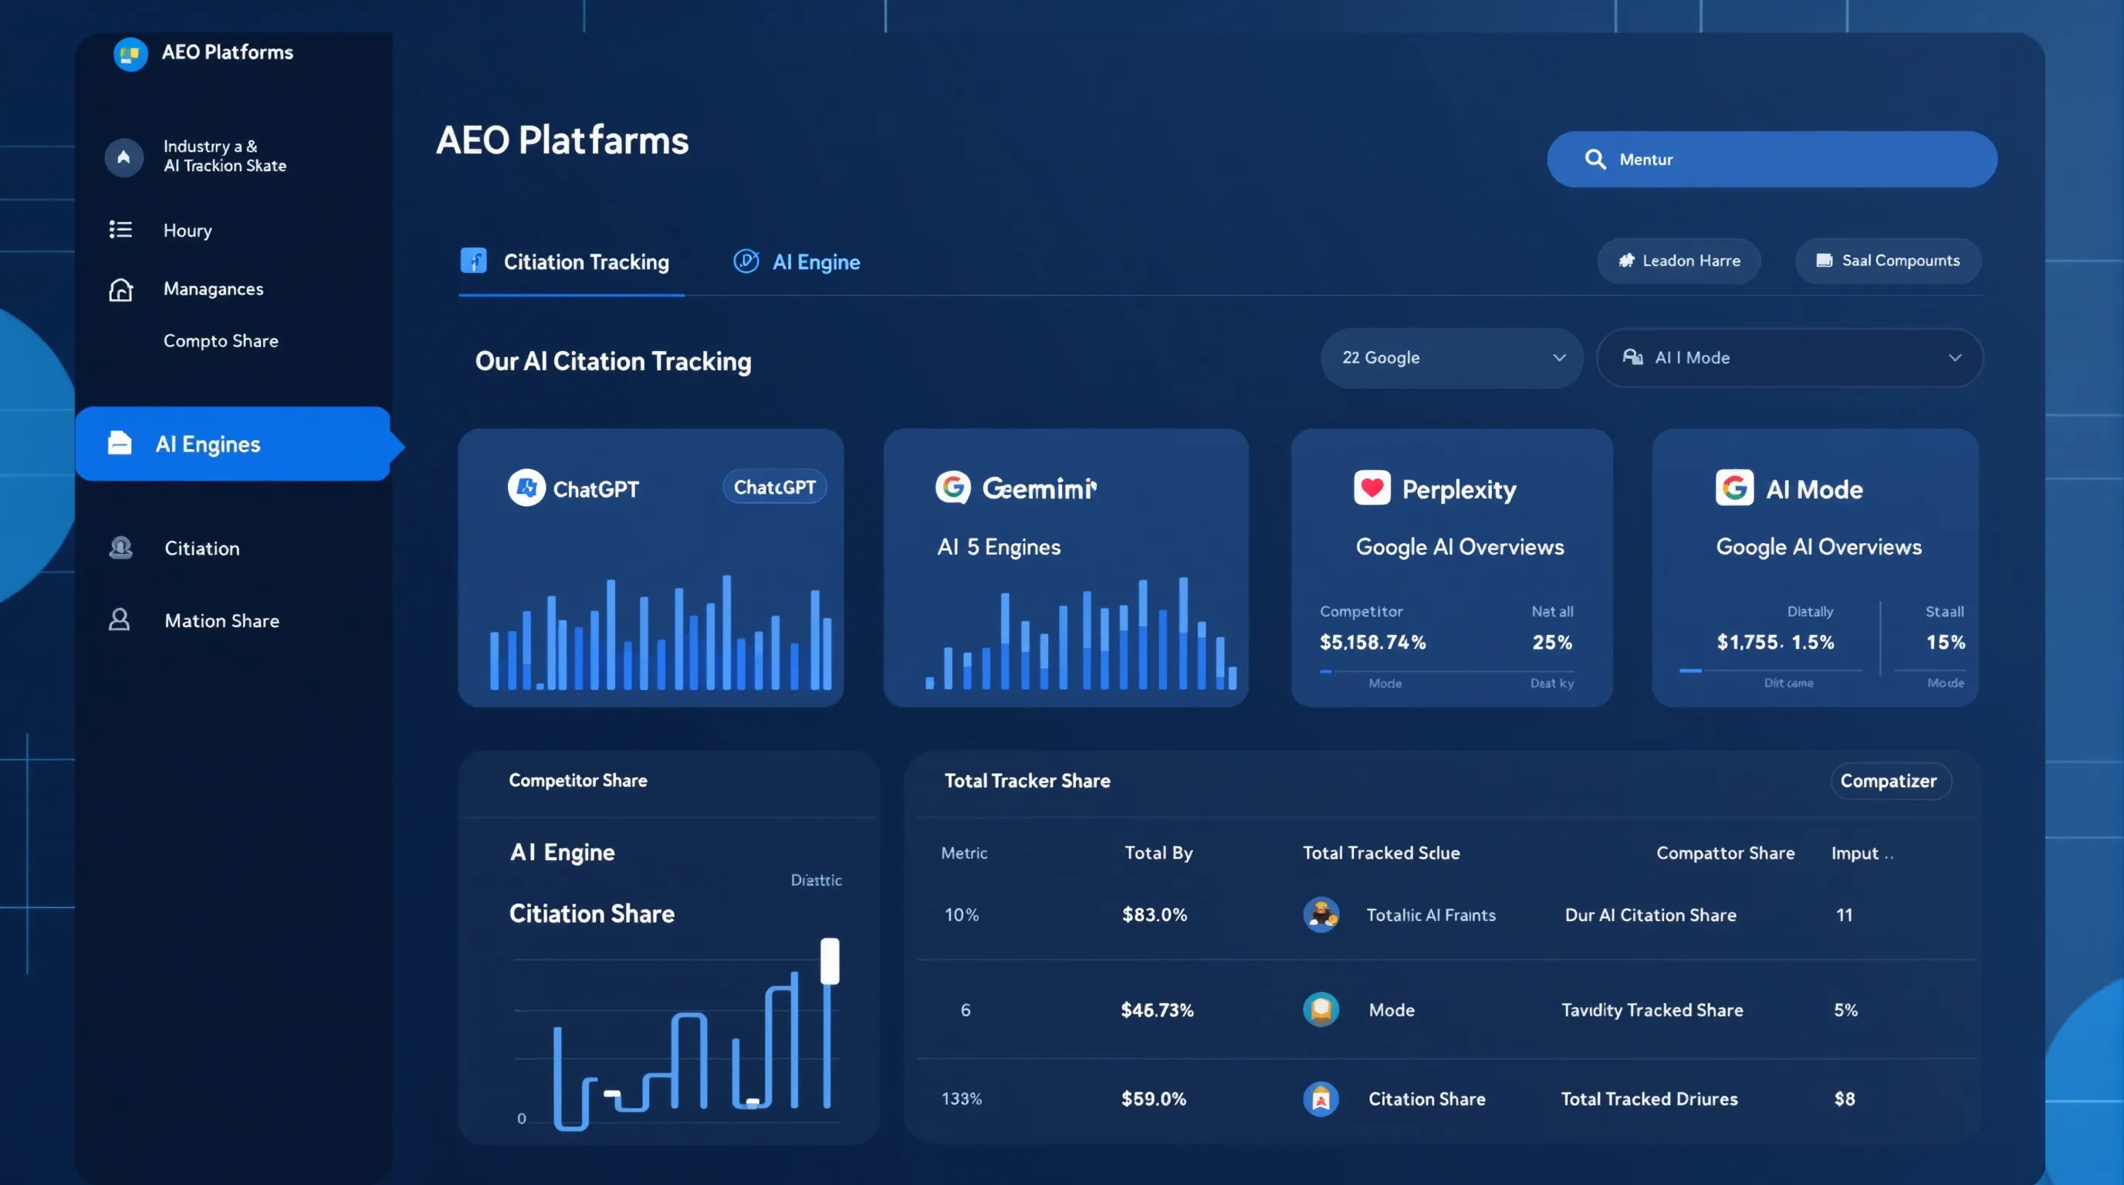Click the $46.73% value

(1157, 1011)
